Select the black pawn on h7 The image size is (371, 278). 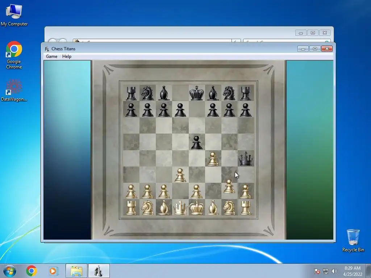pyautogui.click(x=246, y=110)
